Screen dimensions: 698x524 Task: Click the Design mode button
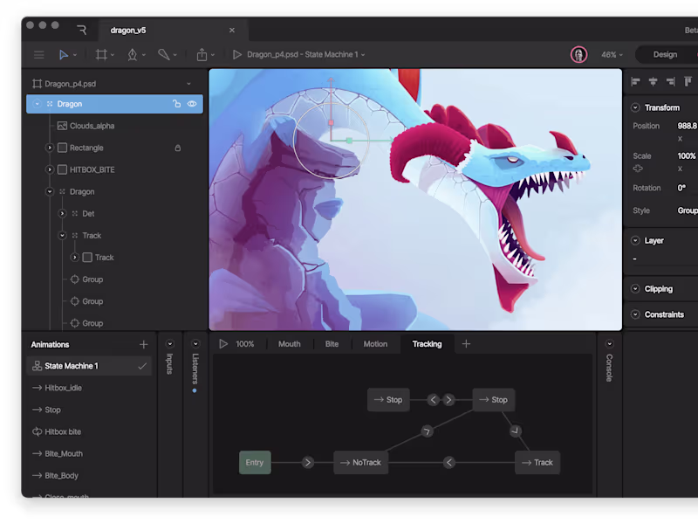coord(665,54)
